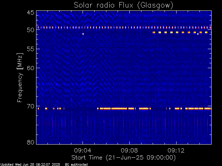Click the 70 frequency tick label
Image resolution: width=222 pixels, height=166 pixels.
31,106
